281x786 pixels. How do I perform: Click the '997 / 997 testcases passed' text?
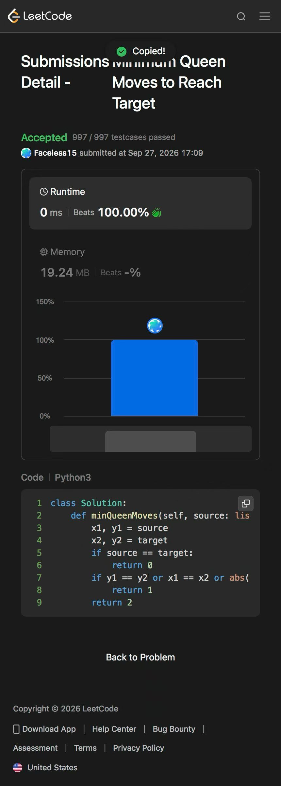pyautogui.click(x=124, y=137)
